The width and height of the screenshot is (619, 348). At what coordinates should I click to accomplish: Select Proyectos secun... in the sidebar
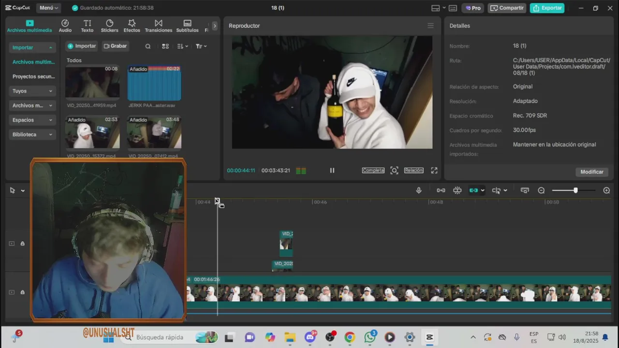(33, 76)
